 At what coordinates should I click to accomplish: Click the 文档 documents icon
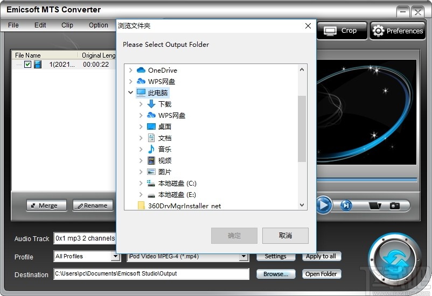pyautogui.click(x=151, y=138)
